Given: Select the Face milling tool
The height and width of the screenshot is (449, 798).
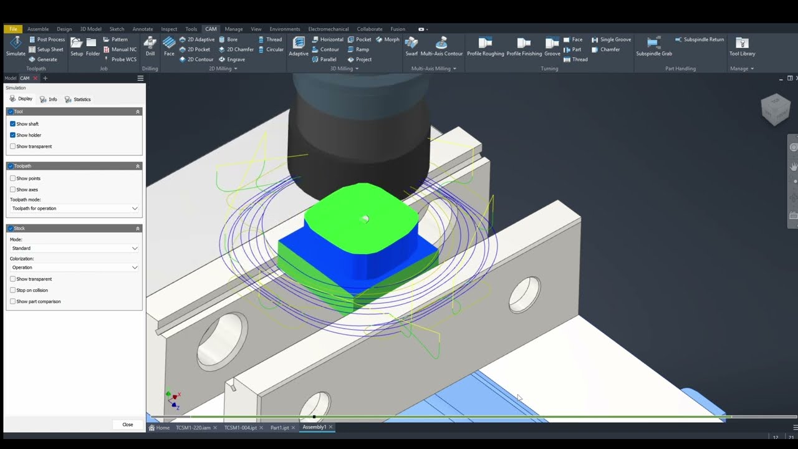Looking at the screenshot, I should coord(169,46).
